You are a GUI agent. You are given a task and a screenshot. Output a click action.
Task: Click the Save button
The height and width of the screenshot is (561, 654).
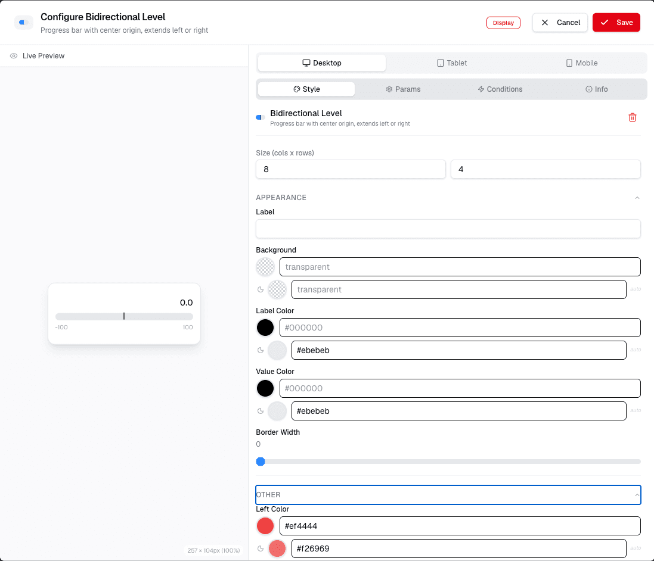click(x=616, y=23)
